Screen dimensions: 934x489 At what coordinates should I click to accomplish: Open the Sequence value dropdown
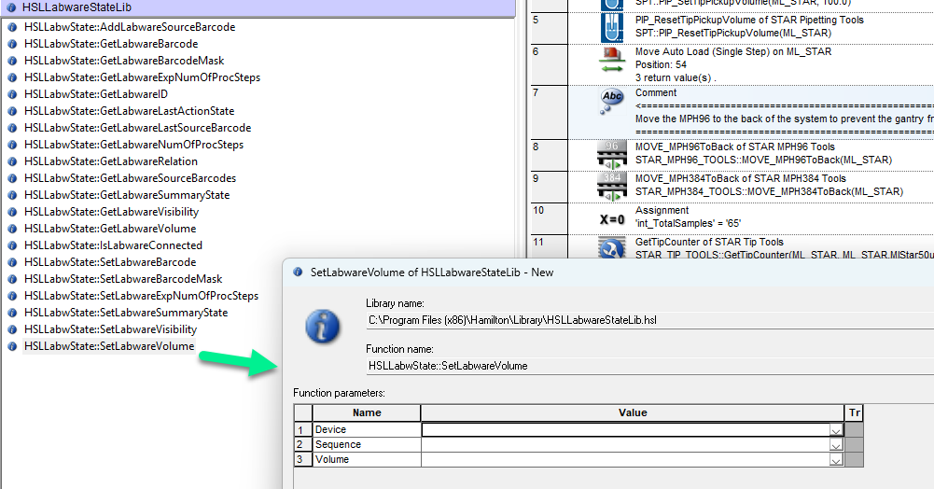(x=836, y=445)
